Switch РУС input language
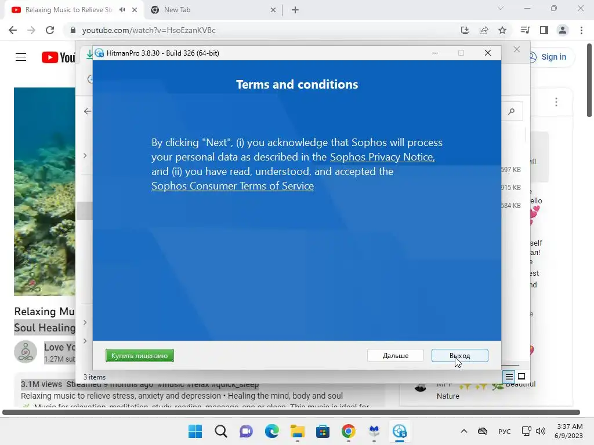 (504, 431)
